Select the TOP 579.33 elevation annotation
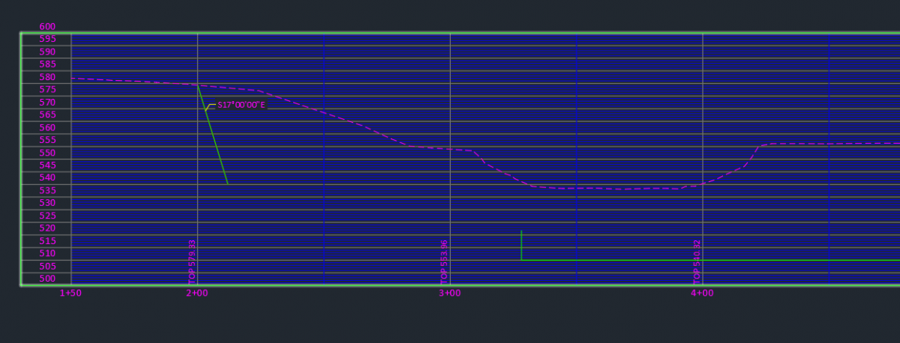900x343 pixels. tap(192, 261)
